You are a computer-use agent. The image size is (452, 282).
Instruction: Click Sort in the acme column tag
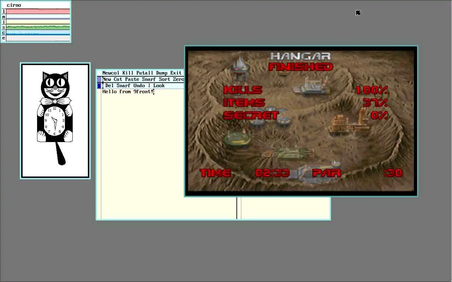tap(165, 79)
